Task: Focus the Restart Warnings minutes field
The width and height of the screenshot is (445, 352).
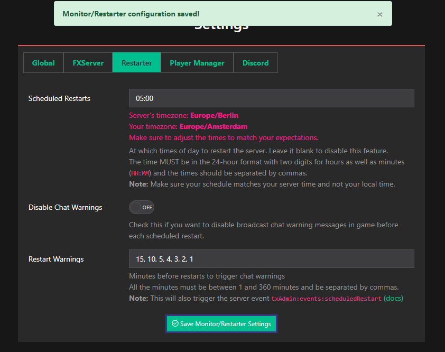Action: (271, 259)
